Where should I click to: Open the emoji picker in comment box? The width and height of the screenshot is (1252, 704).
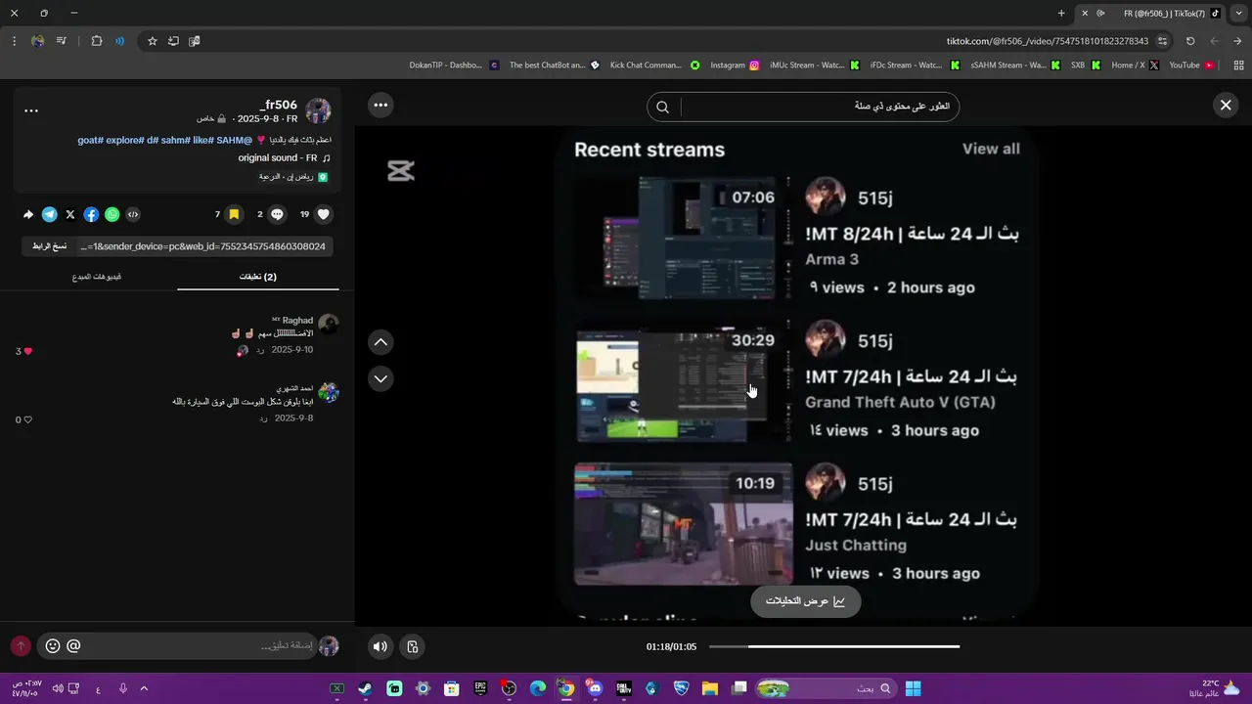pyautogui.click(x=53, y=645)
